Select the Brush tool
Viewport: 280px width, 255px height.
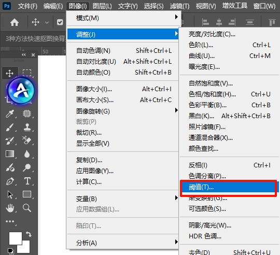coord(10,127)
